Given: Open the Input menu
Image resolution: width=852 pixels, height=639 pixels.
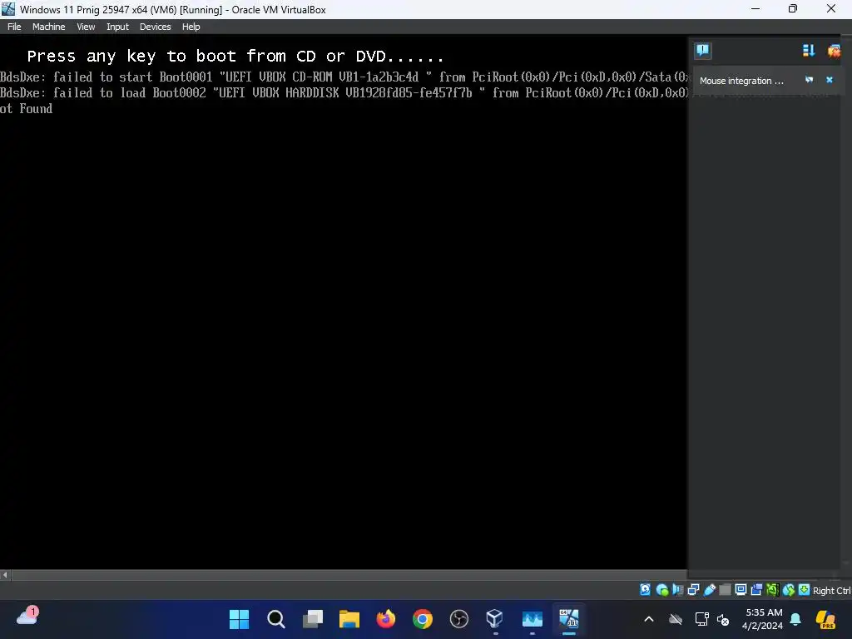Looking at the screenshot, I should [x=117, y=27].
